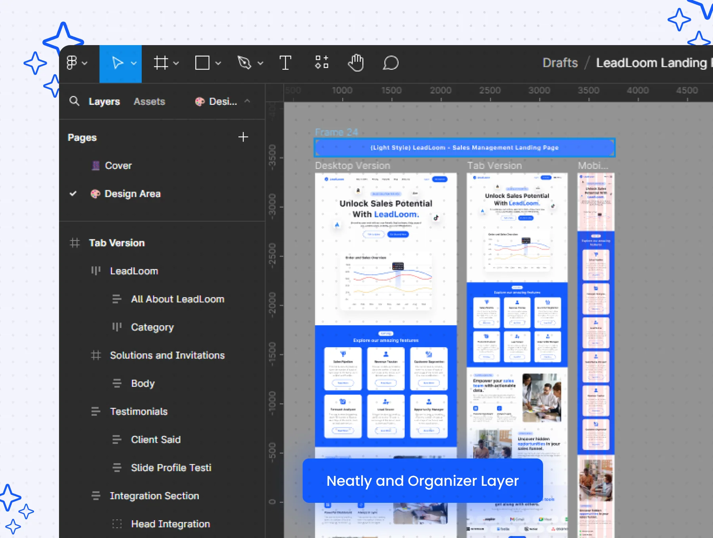Screen dimensions: 713x538
Task: Select the Solutions and Invitations layer
Action: (167, 355)
